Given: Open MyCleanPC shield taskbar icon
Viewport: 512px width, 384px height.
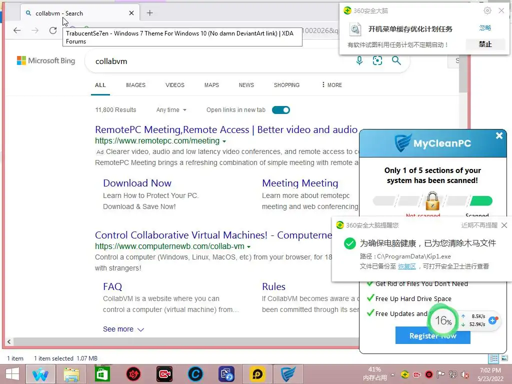Looking at the screenshot, I should [x=288, y=374].
